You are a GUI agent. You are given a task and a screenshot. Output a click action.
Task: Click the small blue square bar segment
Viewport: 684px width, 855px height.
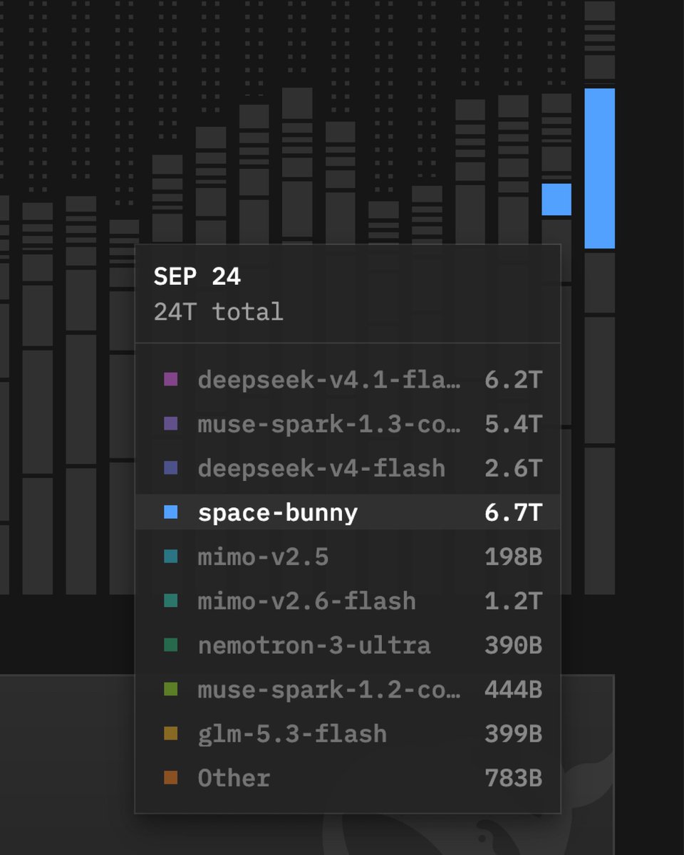click(x=556, y=199)
